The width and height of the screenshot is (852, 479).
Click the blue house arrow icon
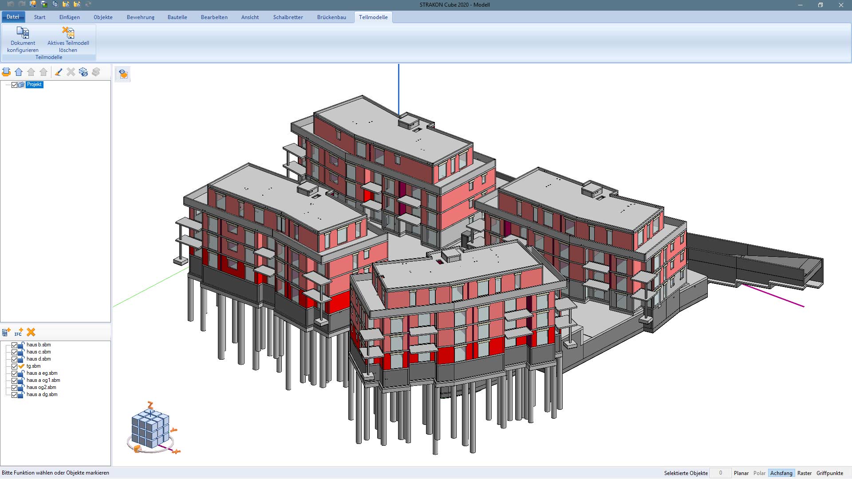tap(19, 72)
